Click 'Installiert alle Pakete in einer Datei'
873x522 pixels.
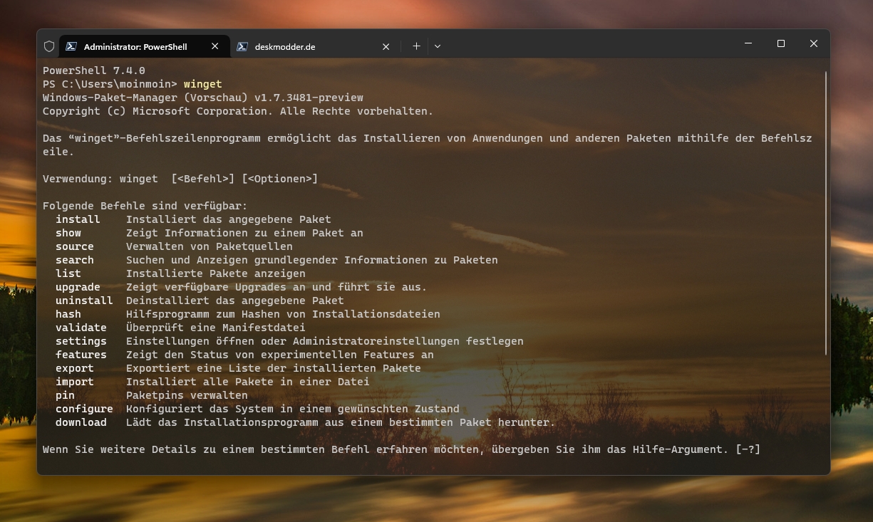pyautogui.click(x=248, y=382)
